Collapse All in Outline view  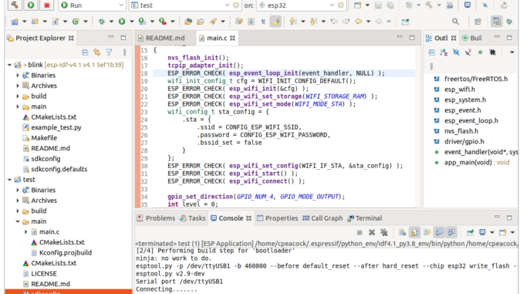(x=432, y=52)
